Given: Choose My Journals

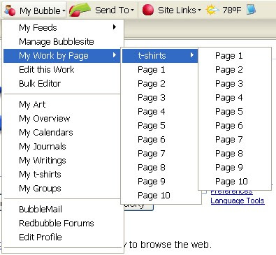Looking at the screenshot, I should pos(62,147).
